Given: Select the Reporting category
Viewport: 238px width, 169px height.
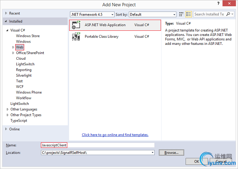Looking at the screenshot, I should point(24,70).
